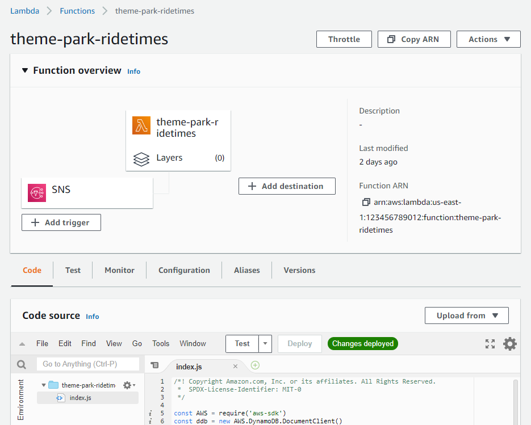Open editor preferences with the gear icon

tap(510, 344)
